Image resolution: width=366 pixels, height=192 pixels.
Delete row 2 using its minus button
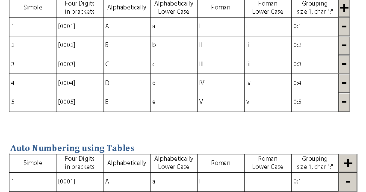(344, 45)
